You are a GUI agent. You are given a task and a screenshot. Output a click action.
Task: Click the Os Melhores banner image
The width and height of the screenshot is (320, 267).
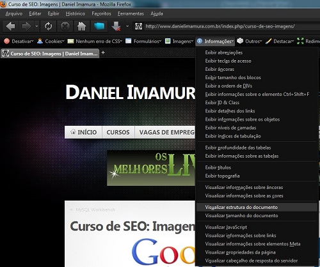coord(151,168)
